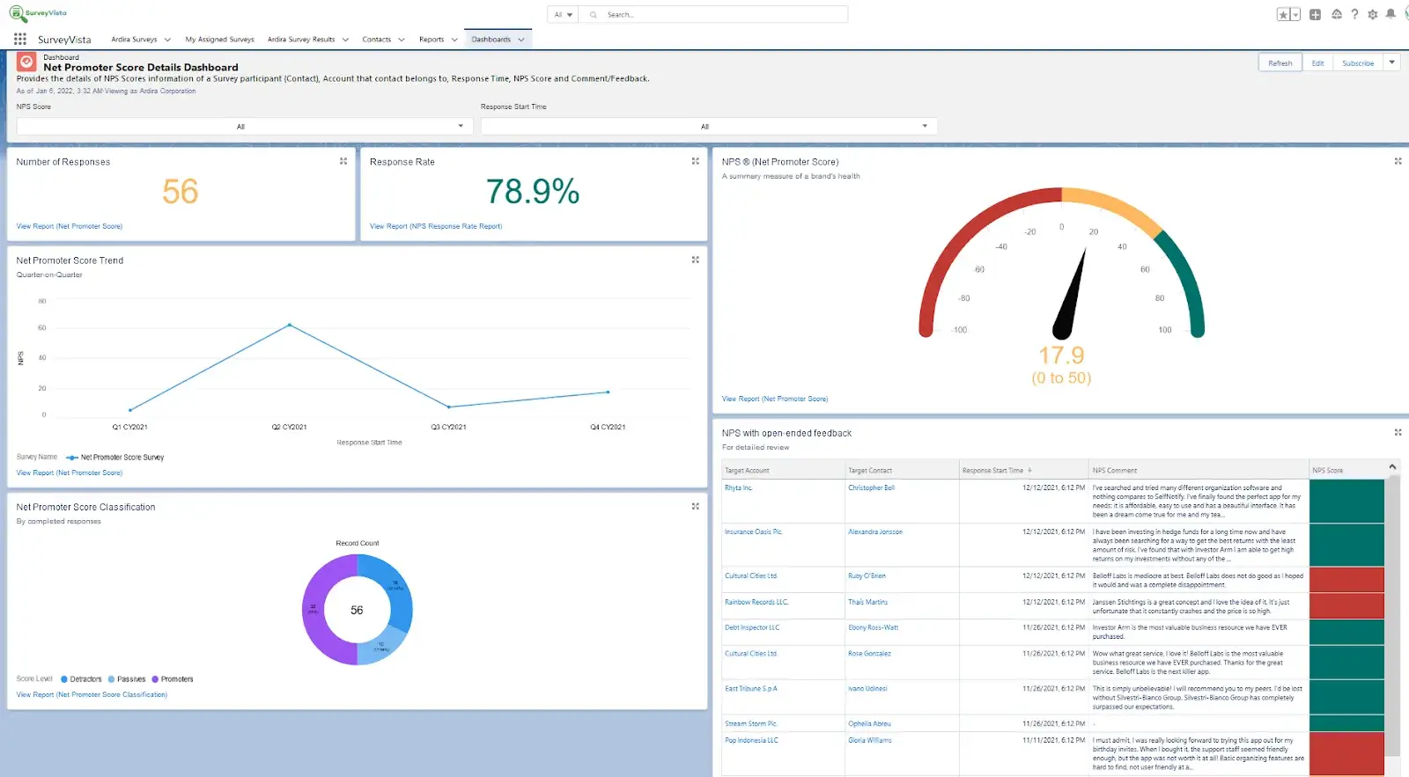This screenshot has width=1409, height=777.
Task: Open contact Alexandra Jonsson
Action: pos(875,531)
